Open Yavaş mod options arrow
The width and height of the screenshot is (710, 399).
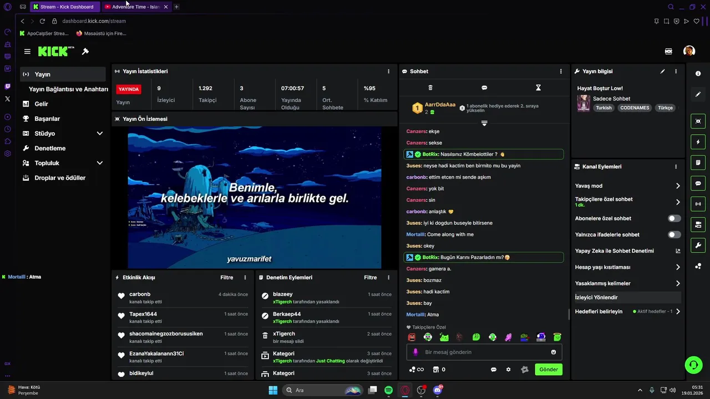click(678, 186)
